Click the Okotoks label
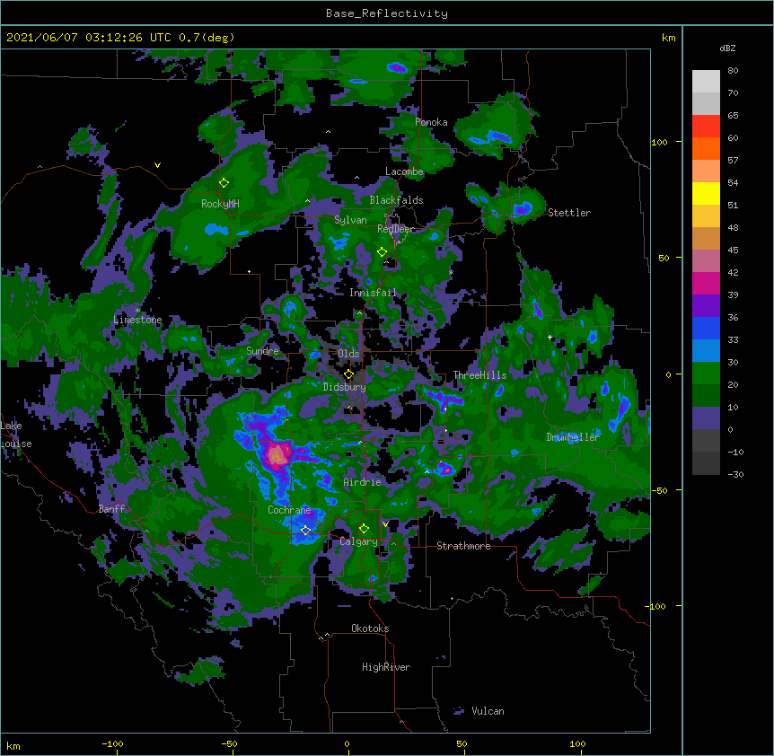Viewport: 774px width, 756px height. [370, 629]
